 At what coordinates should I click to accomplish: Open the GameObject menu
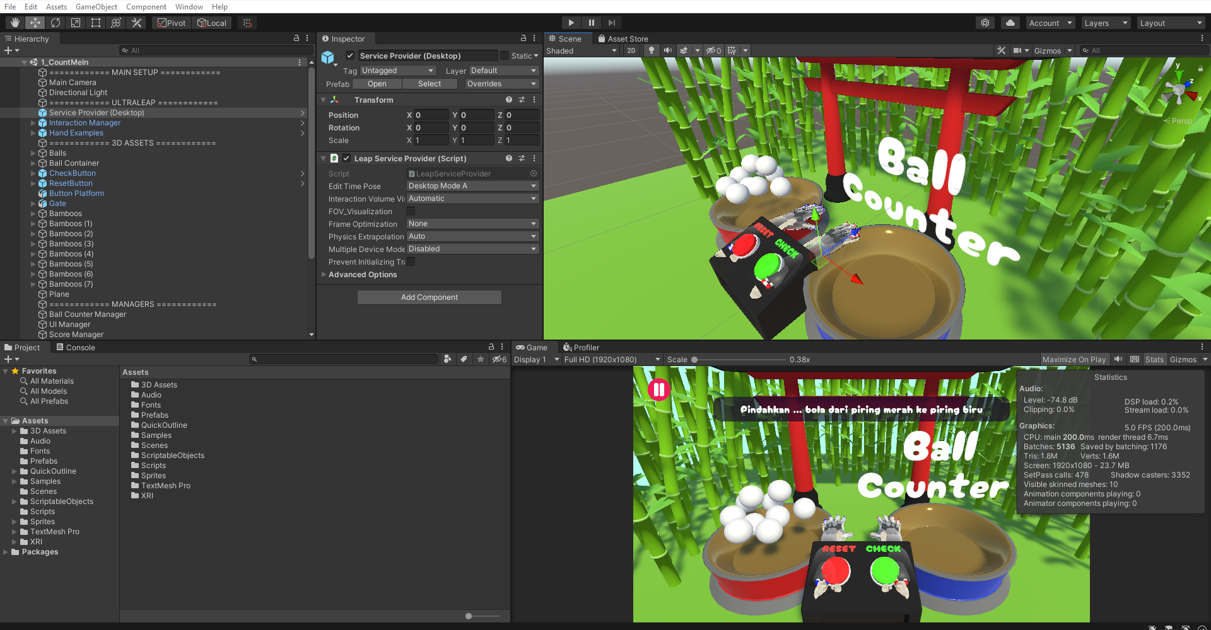click(x=96, y=6)
